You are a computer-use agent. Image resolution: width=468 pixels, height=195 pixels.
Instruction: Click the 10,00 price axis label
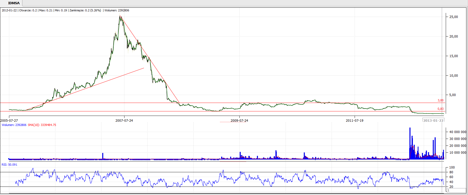pos(454,75)
